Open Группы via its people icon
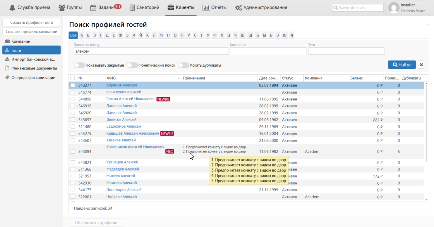Image resolution: width=434 pixels, height=227 pixels. (x=62, y=8)
